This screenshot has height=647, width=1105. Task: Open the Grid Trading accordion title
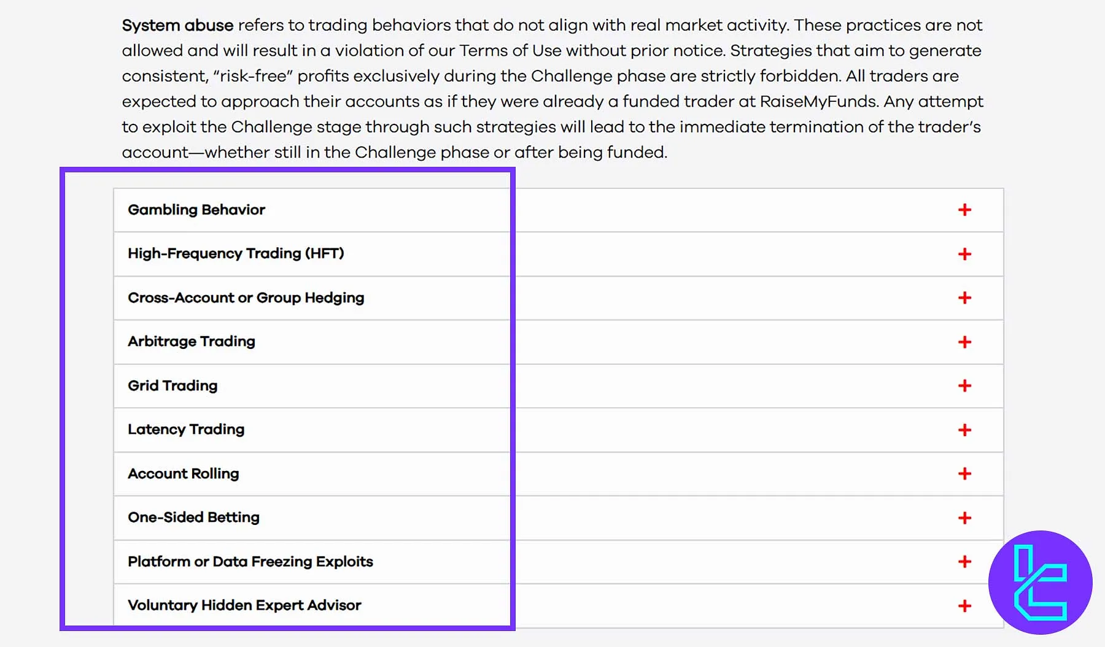pos(173,386)
